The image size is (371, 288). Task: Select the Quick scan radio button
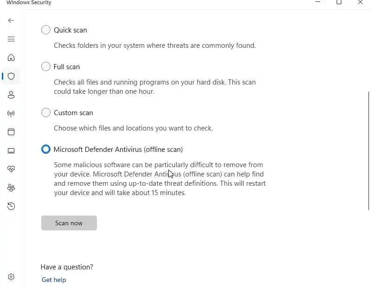tap(45, 30)
